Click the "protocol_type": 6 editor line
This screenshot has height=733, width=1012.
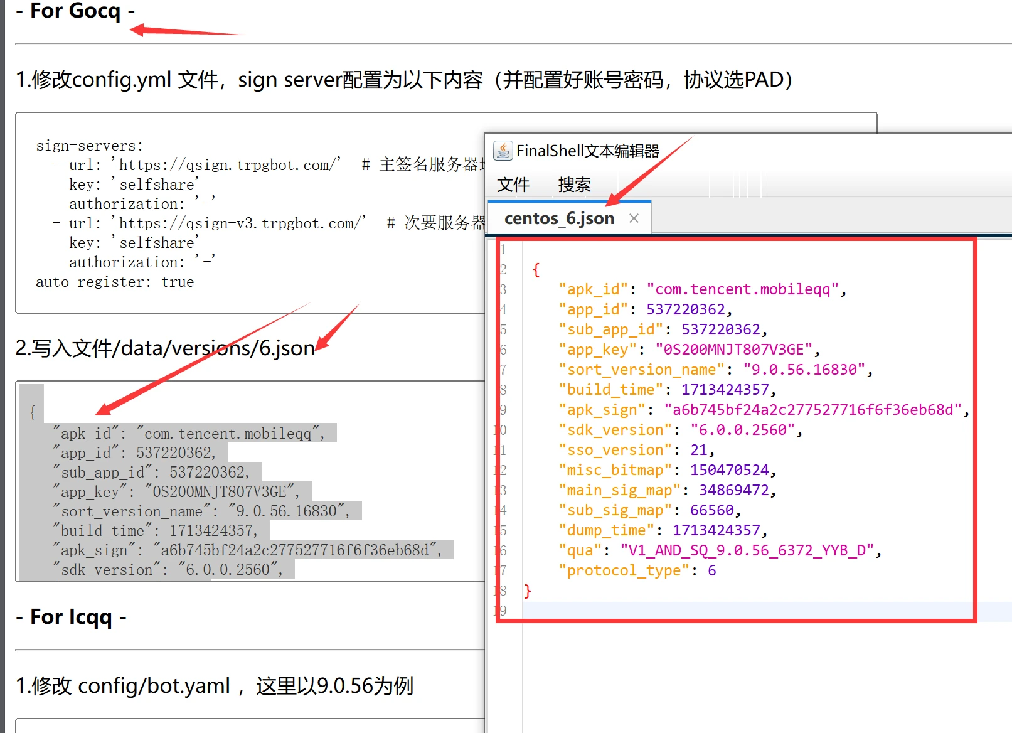point(637,570)
